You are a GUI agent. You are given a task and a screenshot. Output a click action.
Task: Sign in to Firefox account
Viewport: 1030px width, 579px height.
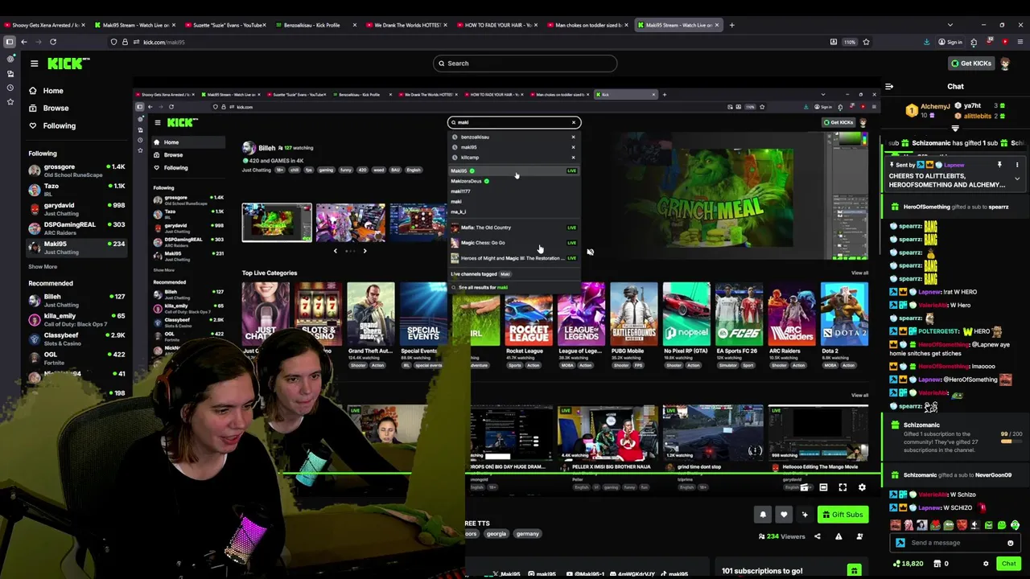coord(950,42)
